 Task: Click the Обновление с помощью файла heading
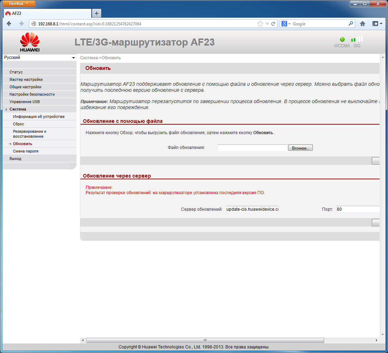(123, 121)
